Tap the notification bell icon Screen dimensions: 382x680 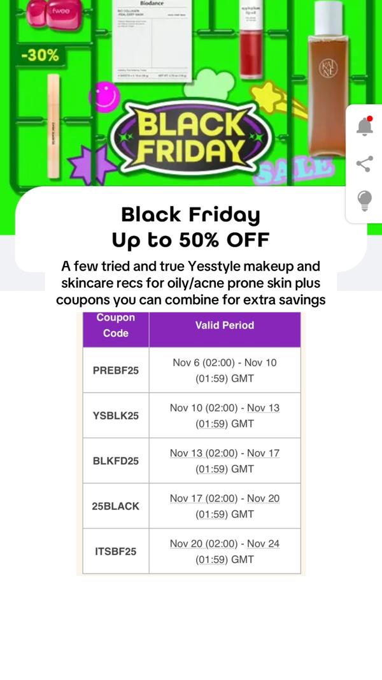pyautogui.click(x=364, y=126)
